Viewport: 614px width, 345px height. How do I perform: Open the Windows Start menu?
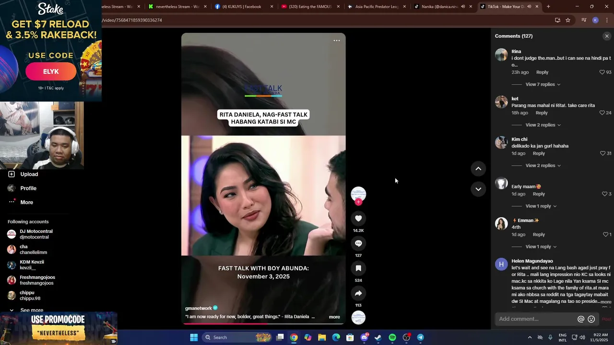[194, 337]
